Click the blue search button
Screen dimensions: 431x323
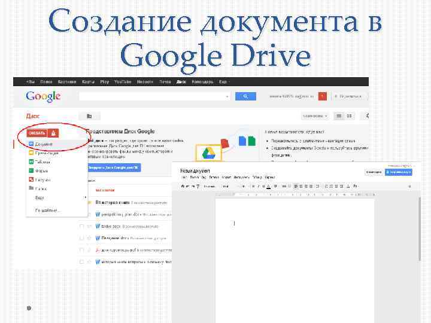pyautogui.click(x=245, y=96)
